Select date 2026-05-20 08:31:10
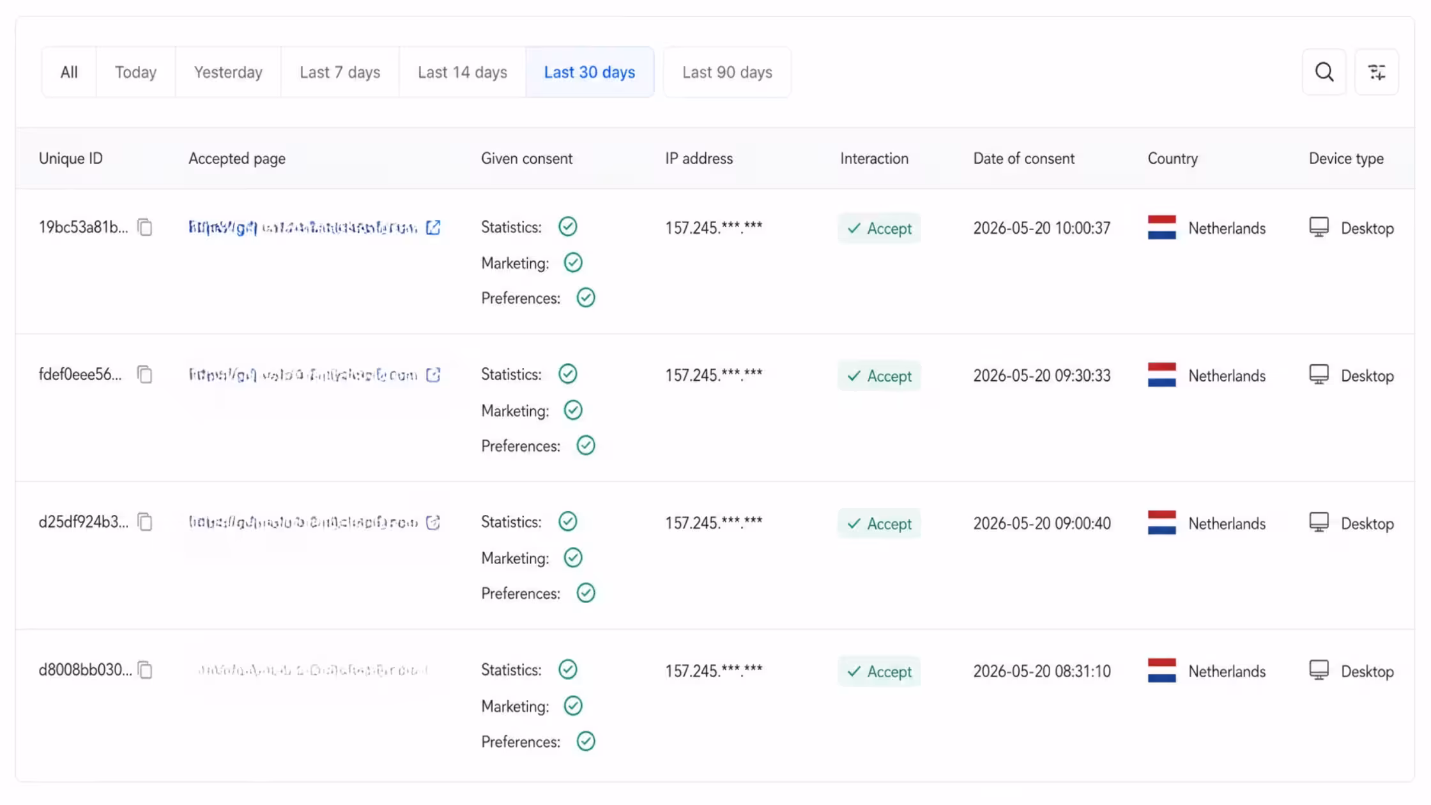This screenshot has width=1431, height=805. pyautogui.click(x=1042, y=671)
